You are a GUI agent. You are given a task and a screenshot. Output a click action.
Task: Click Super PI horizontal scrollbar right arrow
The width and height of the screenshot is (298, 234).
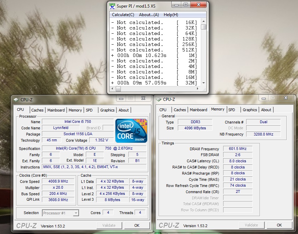(x=198, y=89)
